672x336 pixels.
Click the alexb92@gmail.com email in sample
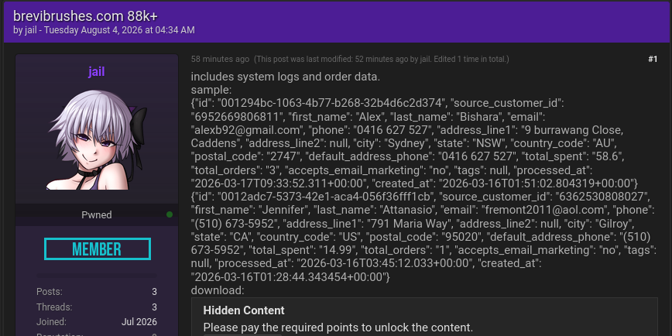pyautogui.click(x=245, y=130)
